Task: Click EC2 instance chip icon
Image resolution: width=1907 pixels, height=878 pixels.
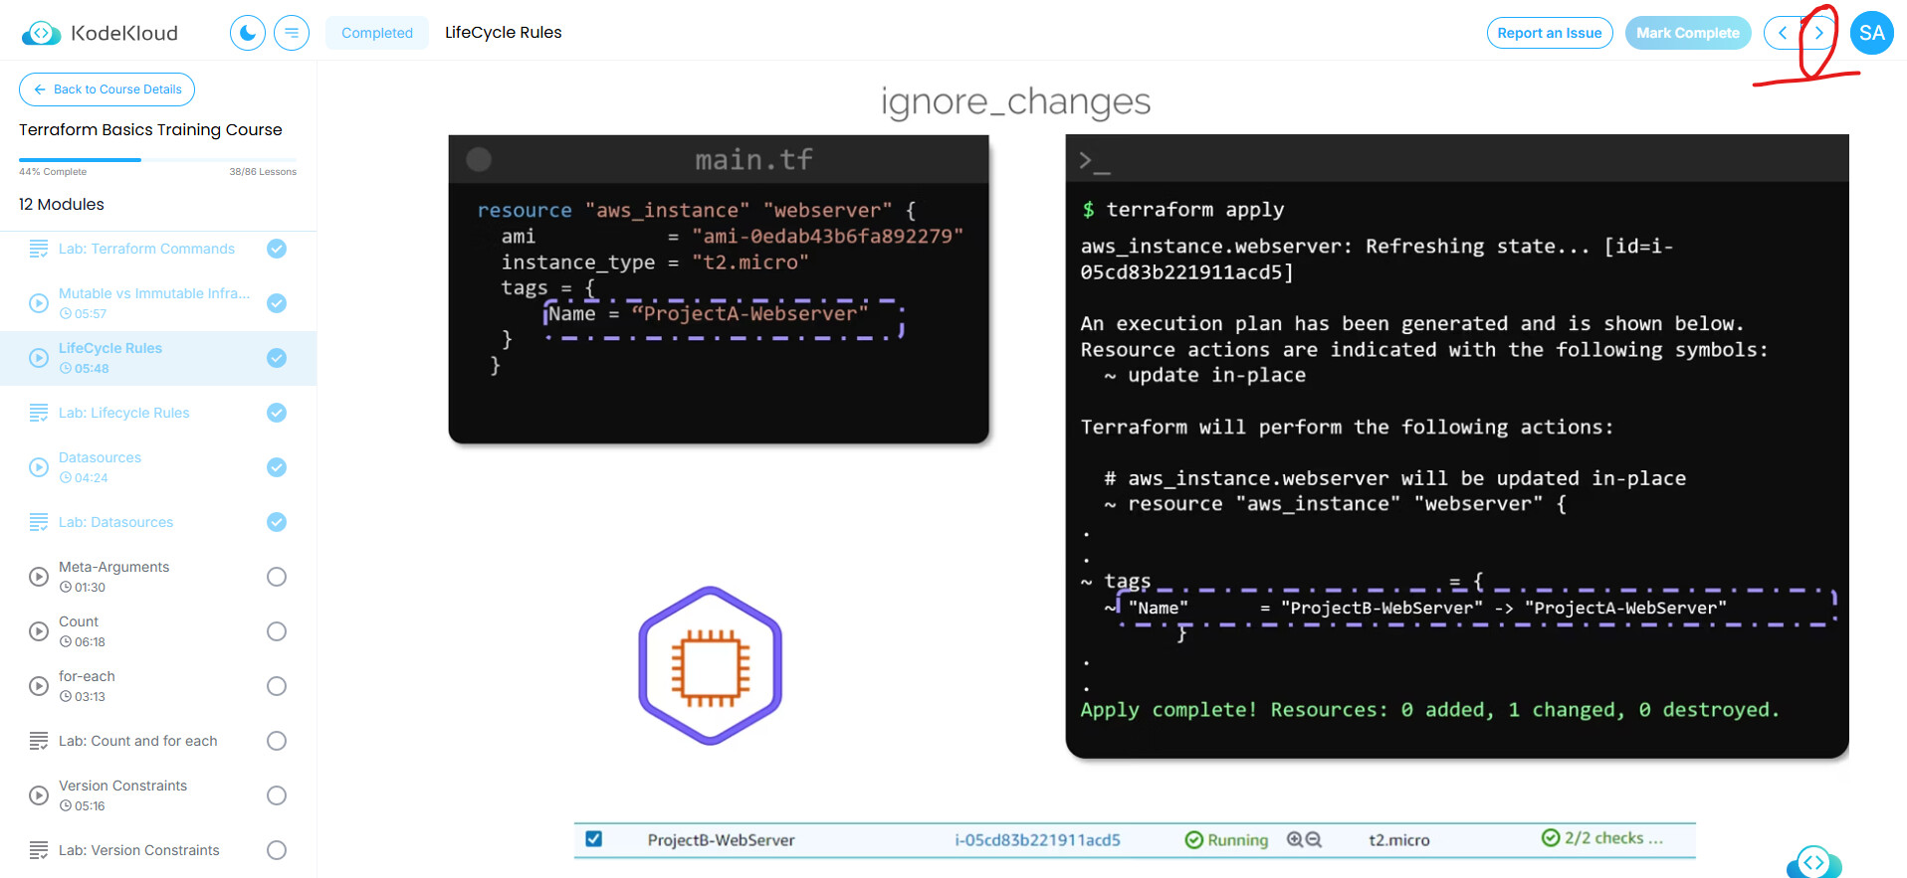Action: coord(710,665)
